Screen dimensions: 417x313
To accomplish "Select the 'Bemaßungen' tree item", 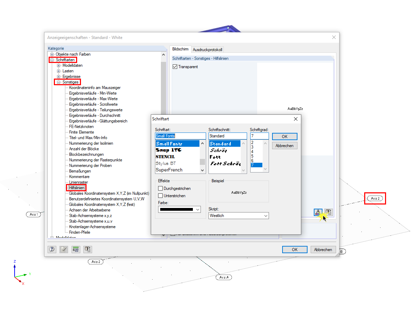I will point(80,171).
